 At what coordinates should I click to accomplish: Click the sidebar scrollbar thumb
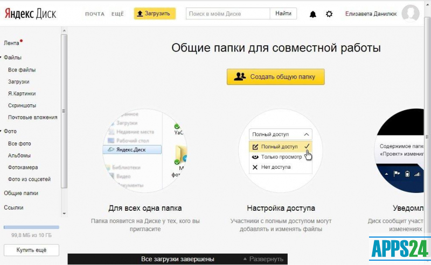[x=64, y=111]
